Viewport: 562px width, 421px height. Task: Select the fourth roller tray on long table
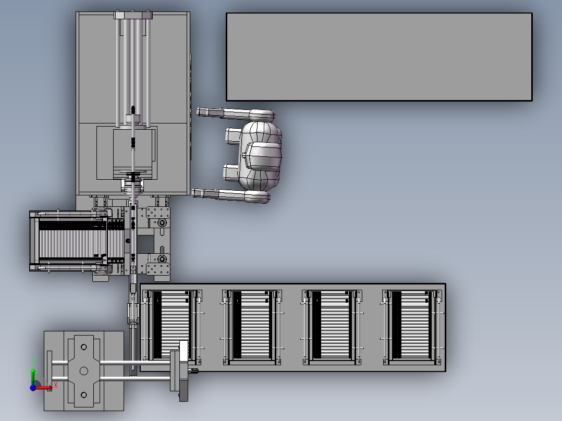pyautogui.click(x=412, y=327)
